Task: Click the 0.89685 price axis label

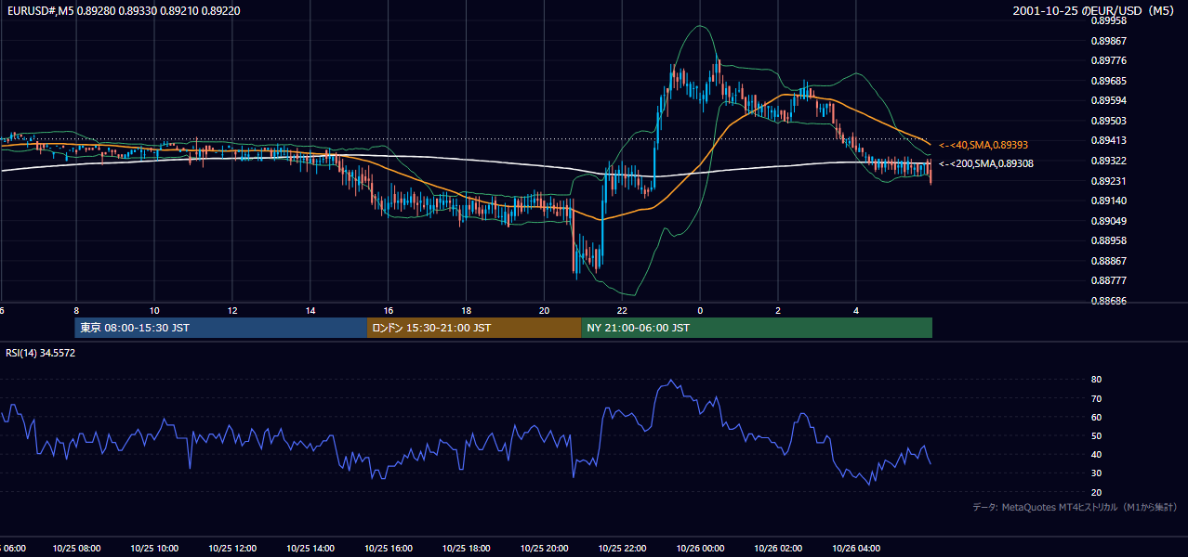Action: pos(1108,81)
